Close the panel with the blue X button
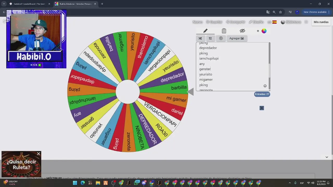Screen dimensions: 333x187 [262, 108]
